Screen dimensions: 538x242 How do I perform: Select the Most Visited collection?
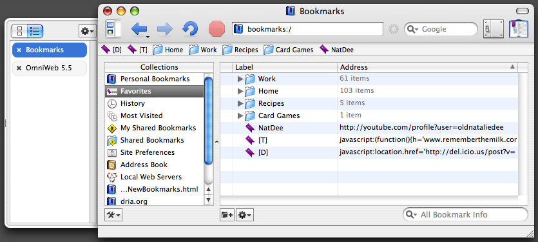point(155,116)
